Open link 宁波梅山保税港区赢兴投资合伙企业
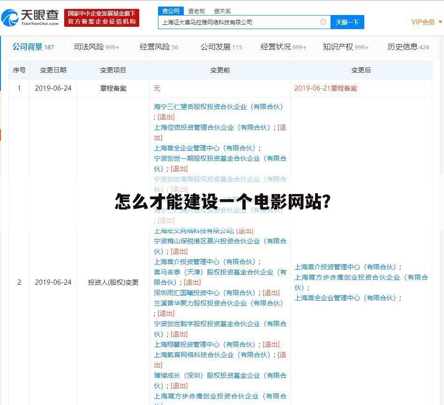The height and width of the screenshot is (405, 444). (220, 246)
